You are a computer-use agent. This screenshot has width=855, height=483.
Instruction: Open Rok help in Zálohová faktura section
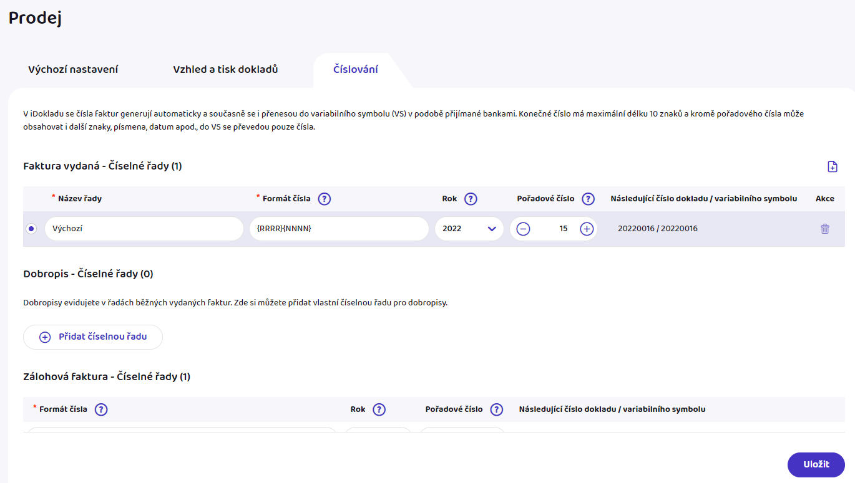[x=379, y=409]
